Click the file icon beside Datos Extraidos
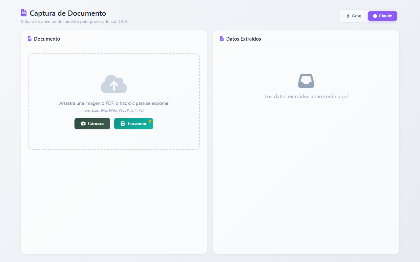Image resolution: width=420 pixels, height=262 pixels. [222, 39]
